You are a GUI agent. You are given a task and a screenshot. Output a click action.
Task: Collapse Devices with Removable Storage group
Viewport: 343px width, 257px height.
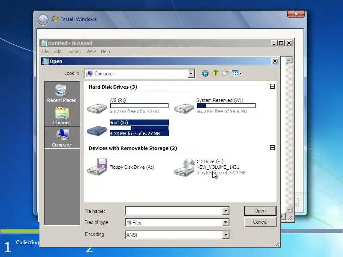point(272,147)
